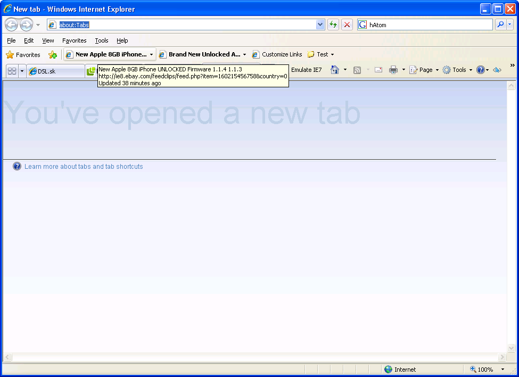519x377 pixels.
Task: Click the Read Mail envelope icon
Action: [378, 70]
